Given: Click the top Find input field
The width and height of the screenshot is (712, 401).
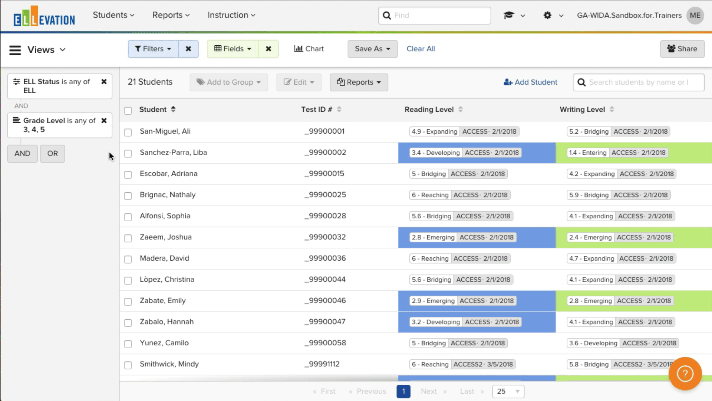Looking at the screenshot, I should (435, 16).
